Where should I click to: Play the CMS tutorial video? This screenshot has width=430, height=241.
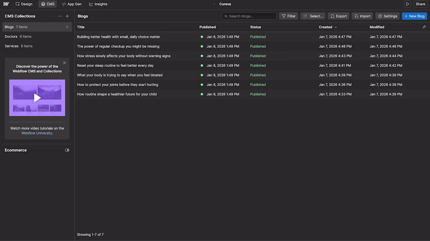point(37,98)
